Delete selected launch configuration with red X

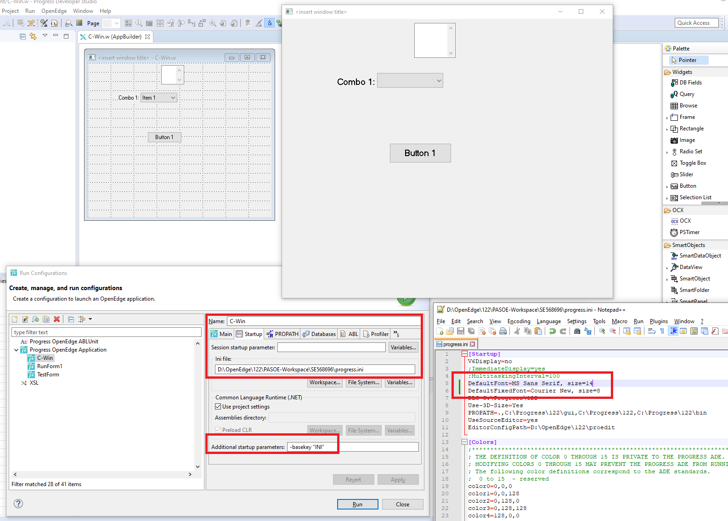coord(56,319)
